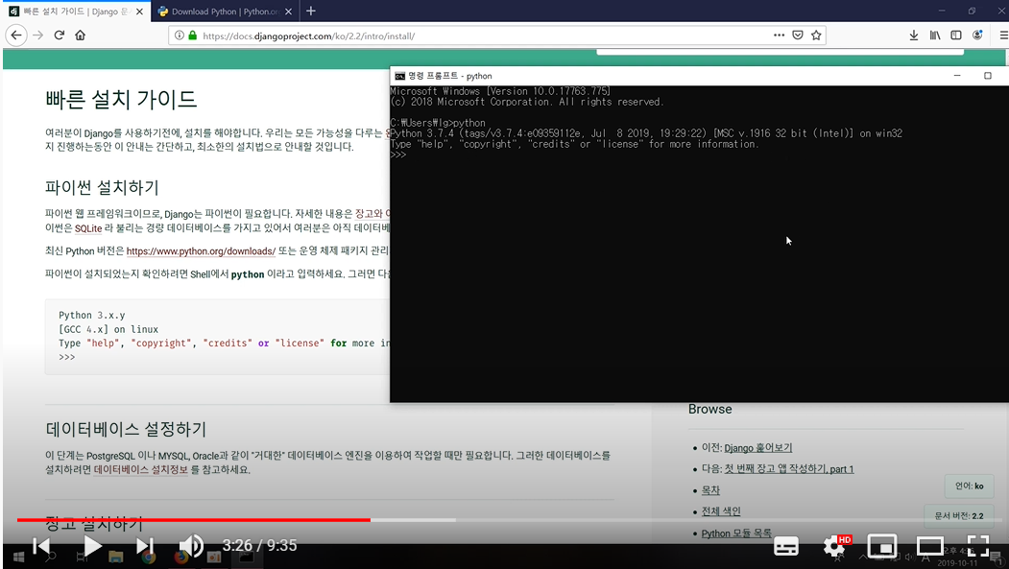This screenshot has height=569, width=1009.
Task: Open the Firefox downloads arrow
Action: 914,36
